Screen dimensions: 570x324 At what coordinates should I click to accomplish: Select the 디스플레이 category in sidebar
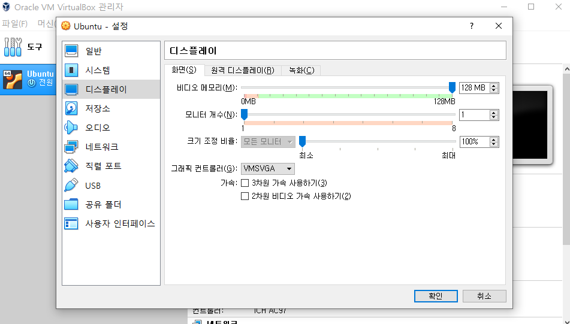111,89
